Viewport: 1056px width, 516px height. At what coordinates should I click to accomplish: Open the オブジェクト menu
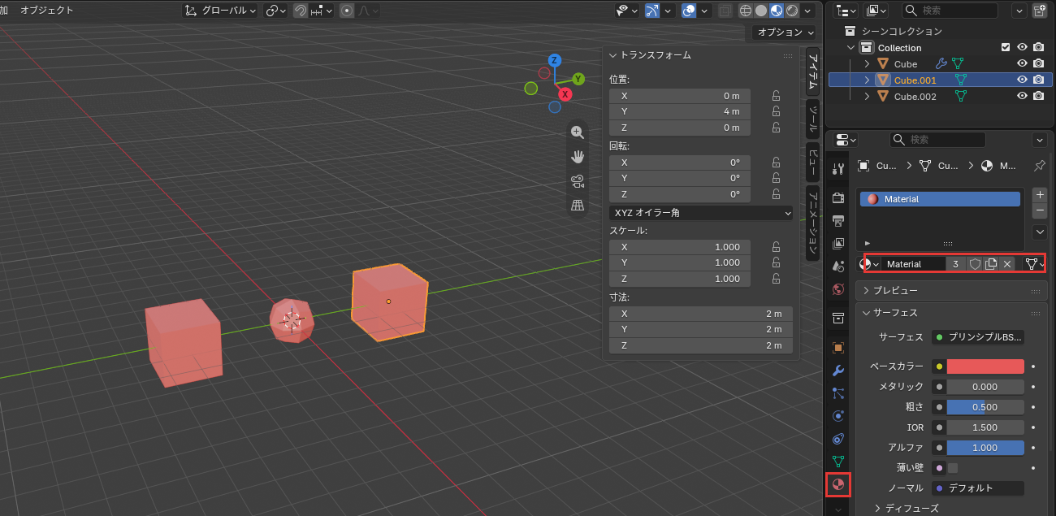point(47,11)
